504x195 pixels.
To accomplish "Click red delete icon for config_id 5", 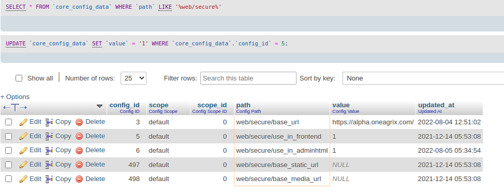I will (79, 136).
